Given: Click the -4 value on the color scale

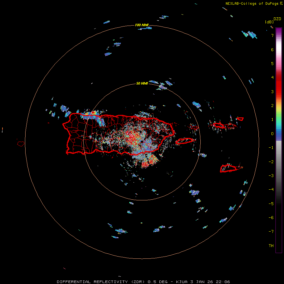Looking at the screenshot, I should tap(271, 190).
